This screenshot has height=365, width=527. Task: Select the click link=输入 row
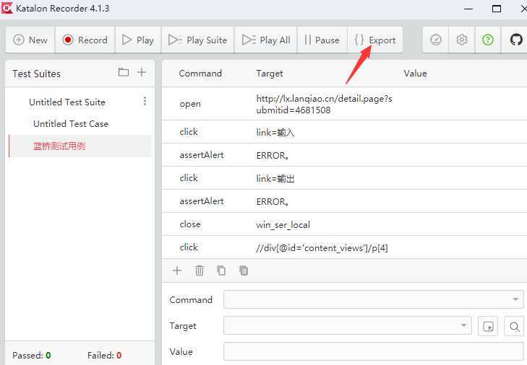(x=344, y=132)
